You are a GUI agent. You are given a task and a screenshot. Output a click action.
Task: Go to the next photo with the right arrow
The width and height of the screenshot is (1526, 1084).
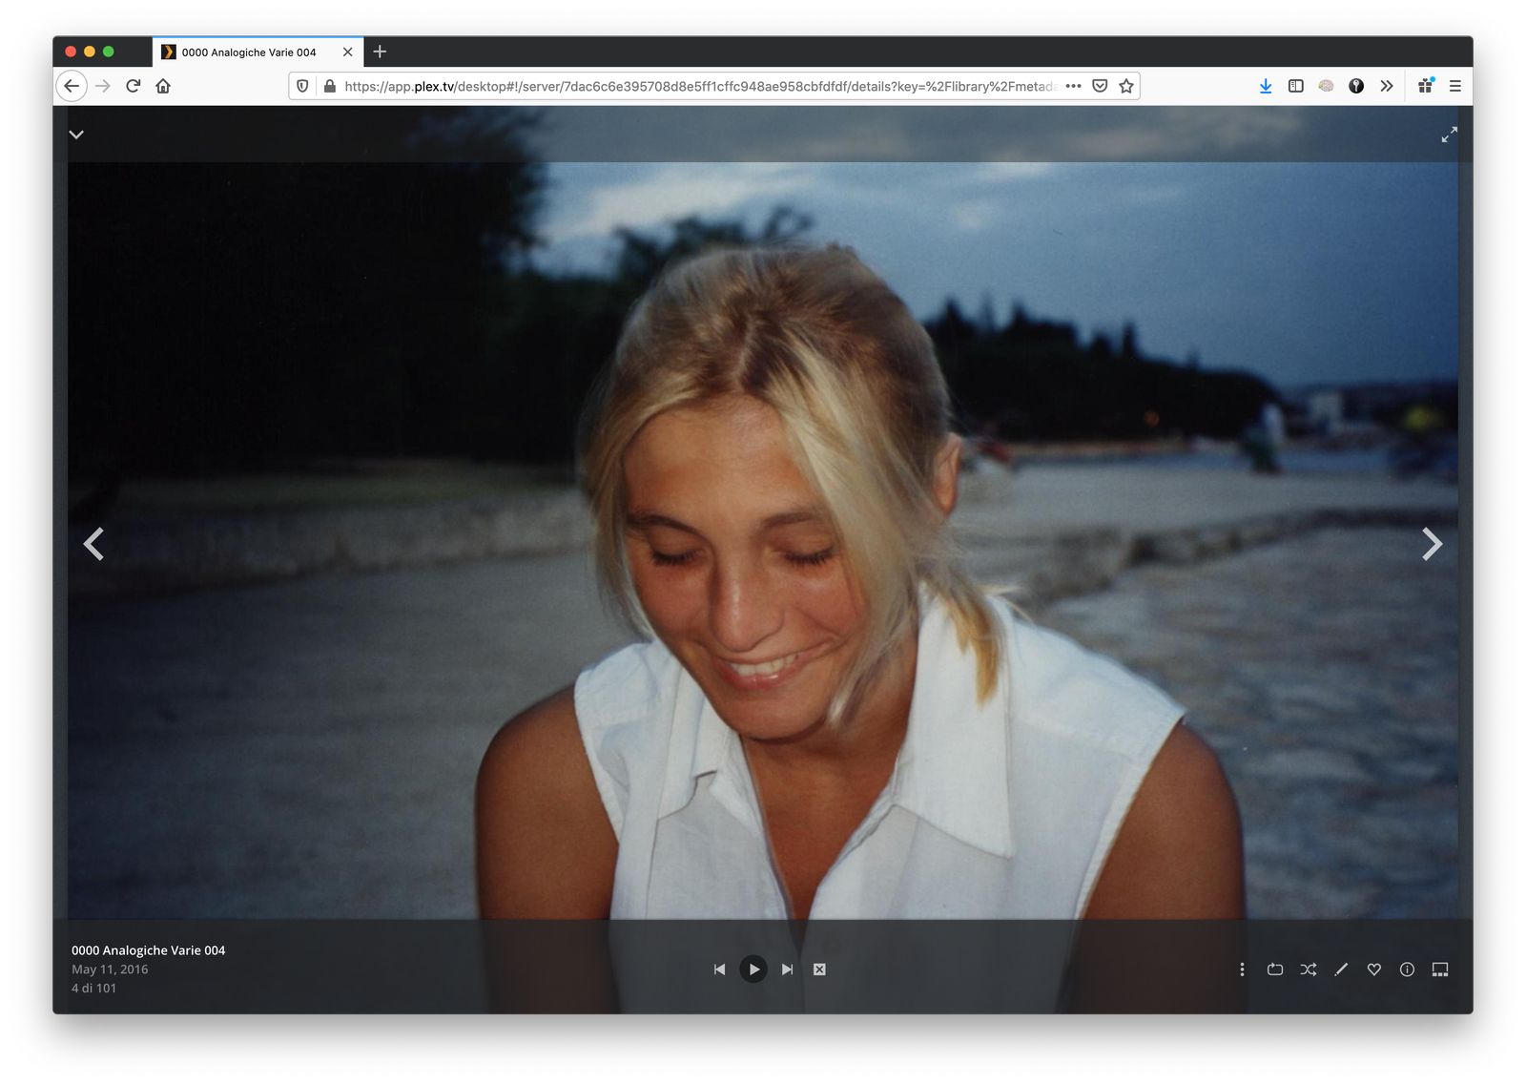click(1431, 544)
